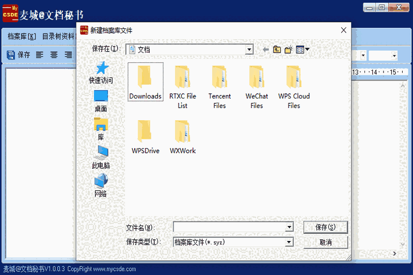The width and height of the screenshot is (413, 275).
Task: Go to 快速访问 quick access location
Action: (101, 73)
